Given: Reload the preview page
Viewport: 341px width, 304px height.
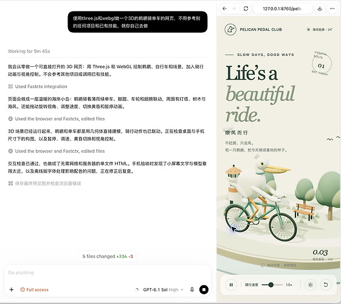Looking at the screenshot, I should tap(246, 9).
